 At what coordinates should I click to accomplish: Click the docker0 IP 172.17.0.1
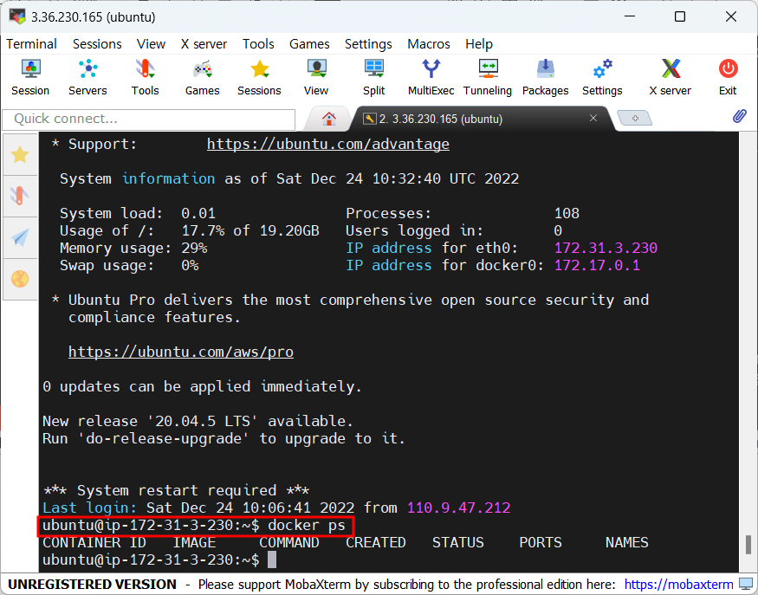pyautogui.click(x=597, y=265)
